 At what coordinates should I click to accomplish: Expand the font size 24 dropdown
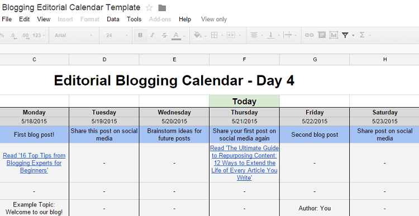coord(117,35)
